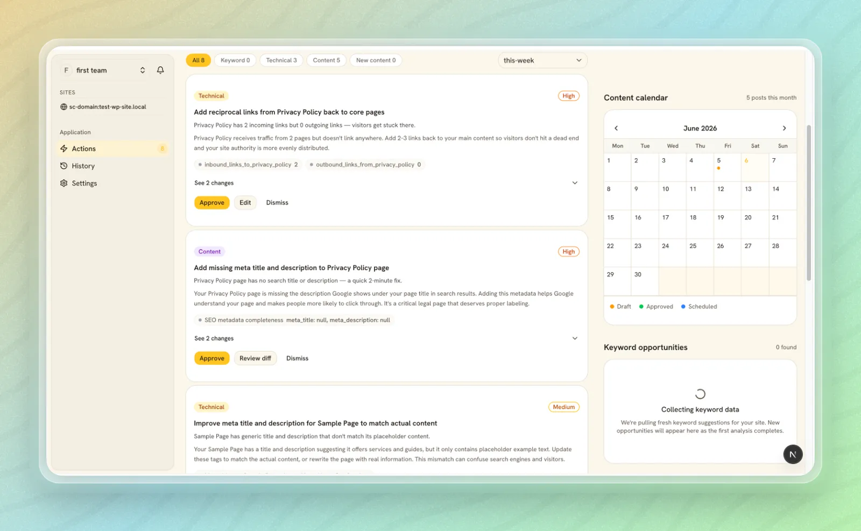Click the round N badge button
Viewport: 861px width, 531px height.
point(793,455)
